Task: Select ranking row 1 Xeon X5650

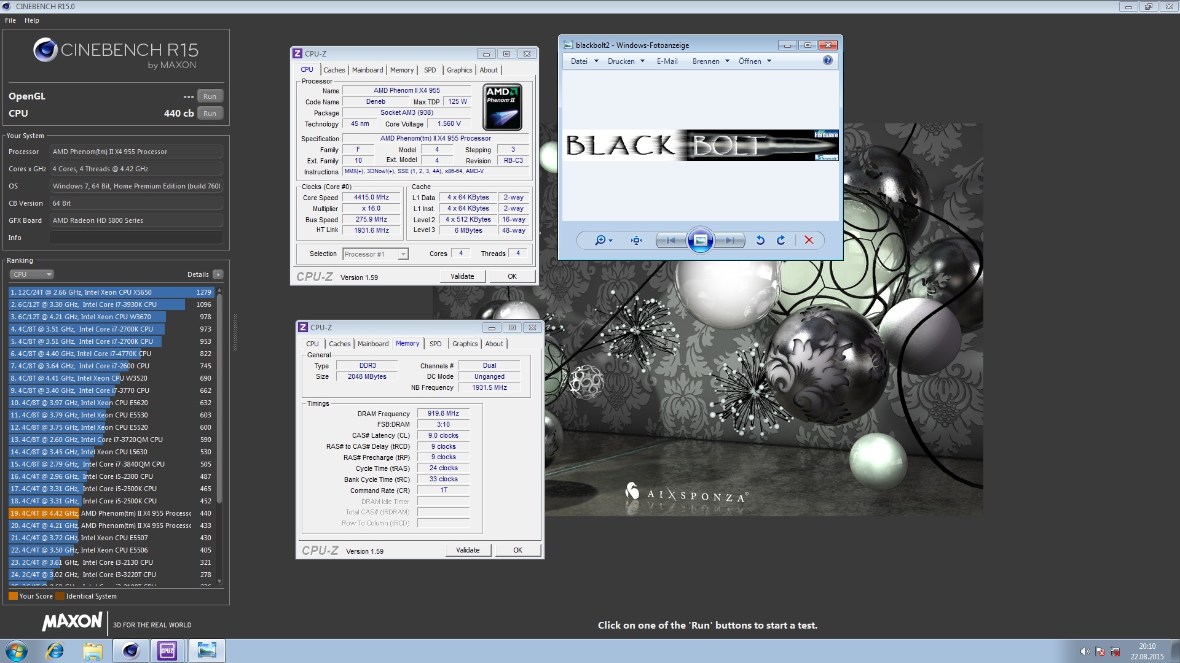Action: [x=111, y=292]
